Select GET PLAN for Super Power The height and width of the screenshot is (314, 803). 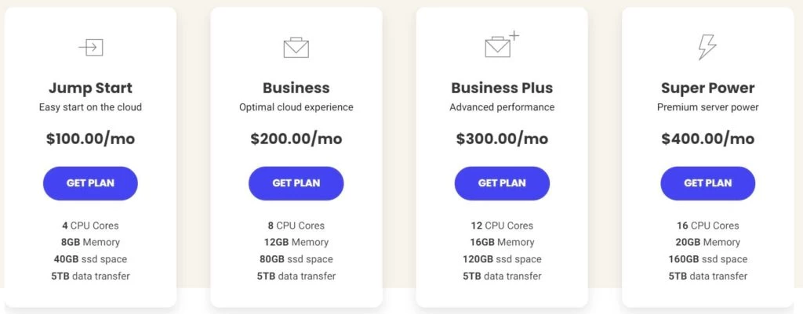point(707,183)
